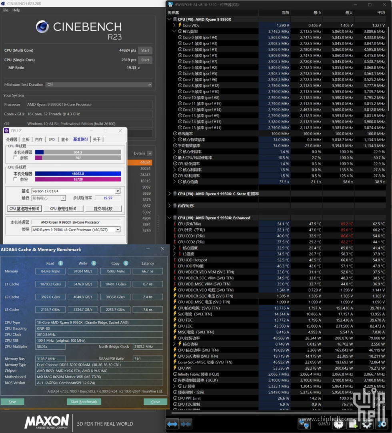The height and width of the screenshot is (433, 392).
Task: Click the chip icon beside CPU [#0] AMD Ryzen 9 9950X
Action: pyautogui.click(x=175, y=19)
